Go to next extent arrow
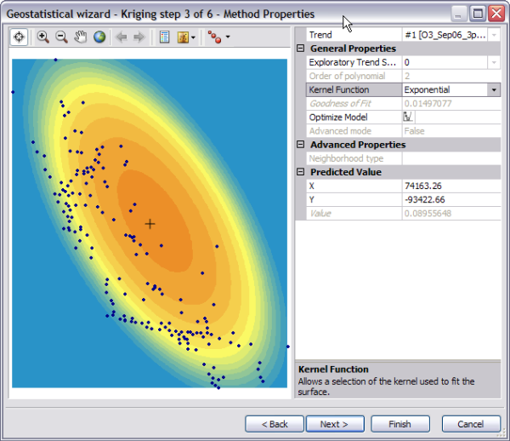 tap(139, 37)
